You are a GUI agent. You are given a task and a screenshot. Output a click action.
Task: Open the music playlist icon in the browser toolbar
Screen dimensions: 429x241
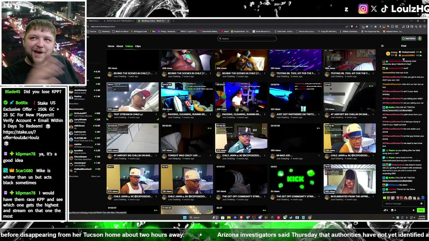(403, 26)
